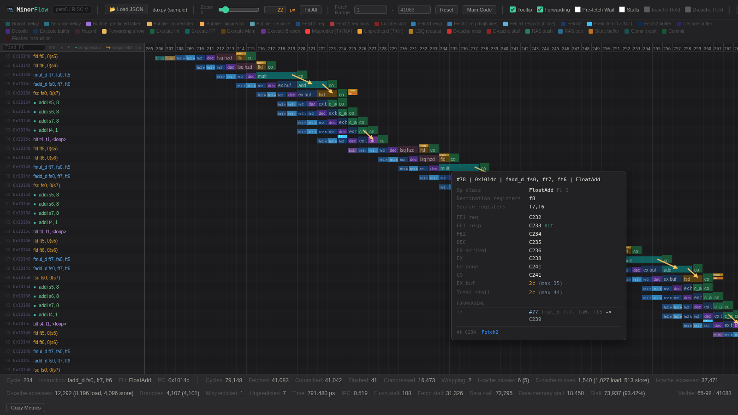The image size is (738, 415).
Task: Click the Serialise delay legend swatch
Action: click(x=47, y=24)
